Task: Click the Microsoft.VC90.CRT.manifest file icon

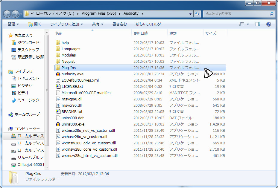Action: coord(58,93)
